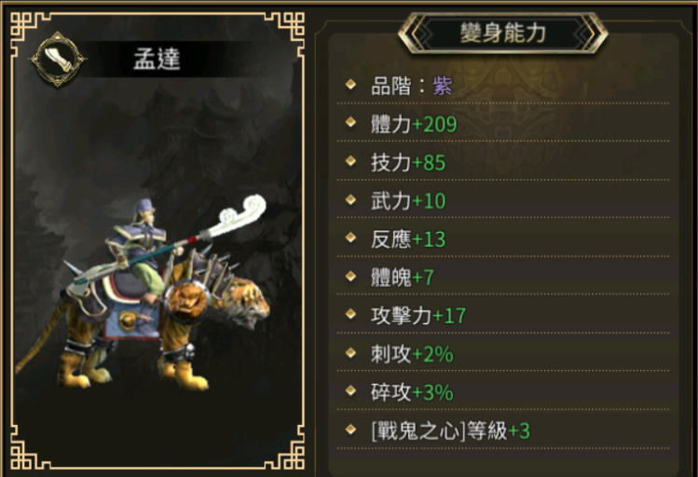698x477 pixels.
Task: Select the 刺攻+2% stat row
Action: (x=503, y=354)
